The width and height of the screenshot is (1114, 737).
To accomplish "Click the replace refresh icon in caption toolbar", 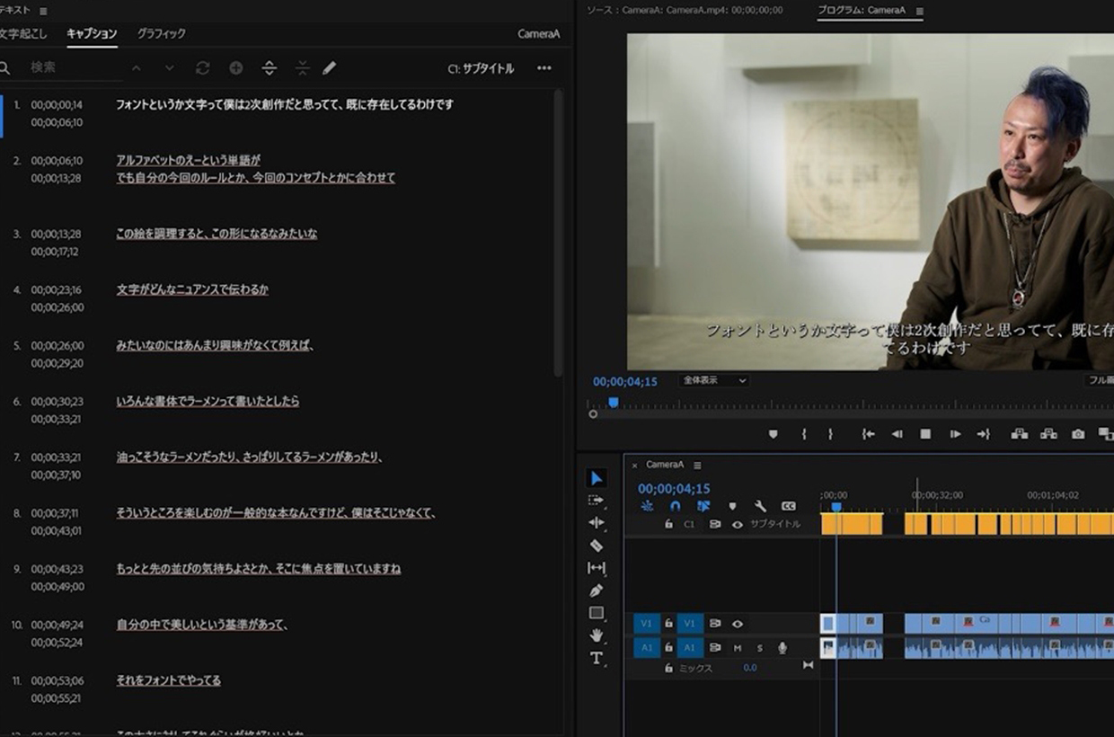I will tap(202, 68).
